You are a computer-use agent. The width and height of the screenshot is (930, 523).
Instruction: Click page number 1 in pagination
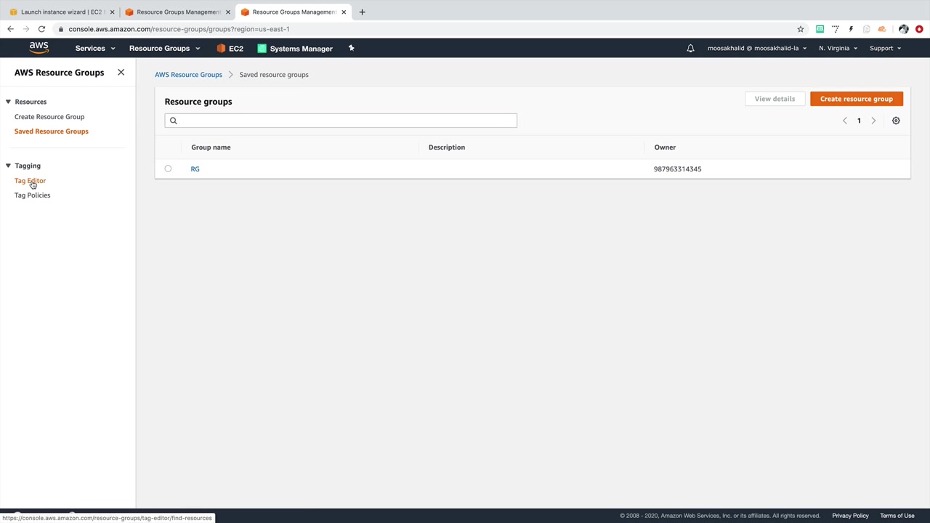pyautogui.click(x=859, y=121)
